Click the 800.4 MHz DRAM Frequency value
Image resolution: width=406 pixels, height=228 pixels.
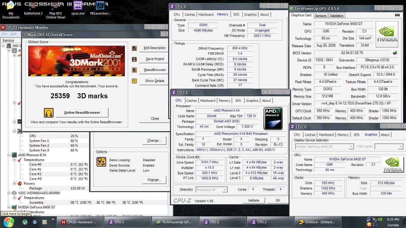coord(240,48)
